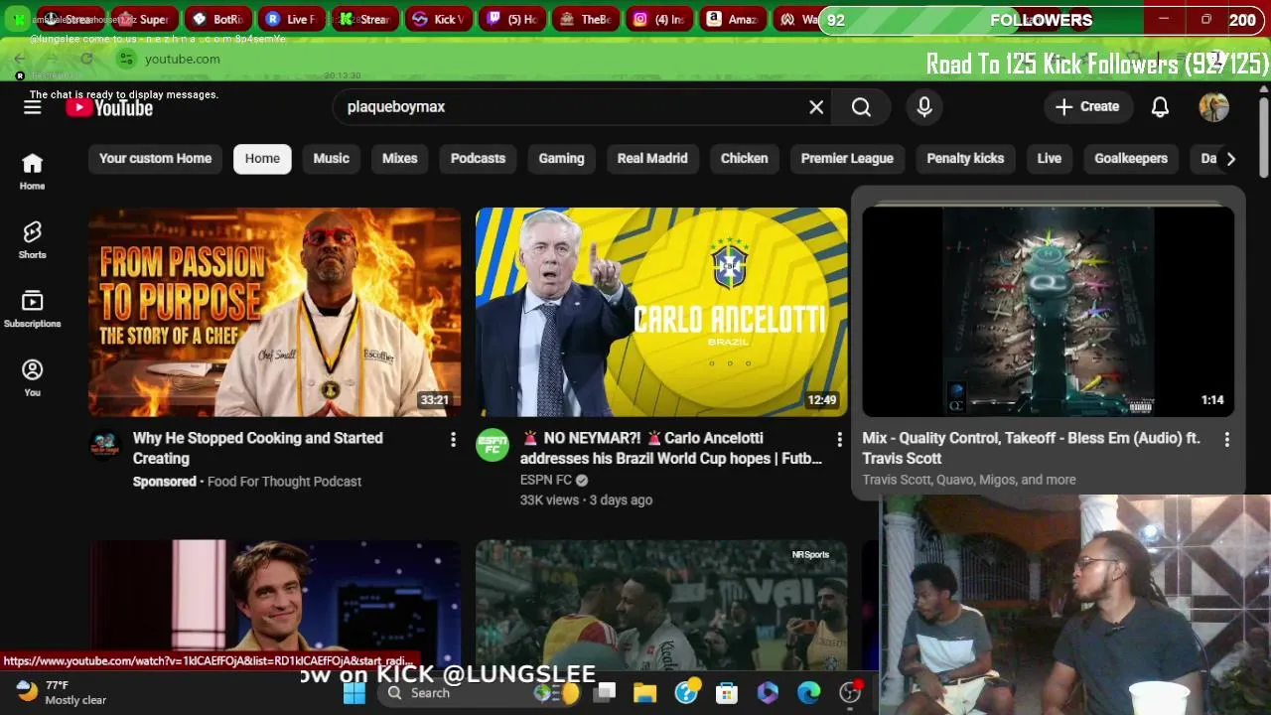Select the Chicken filter chip
The height and width of the screenshot is (715, 1271).
(x=744, y=158)
